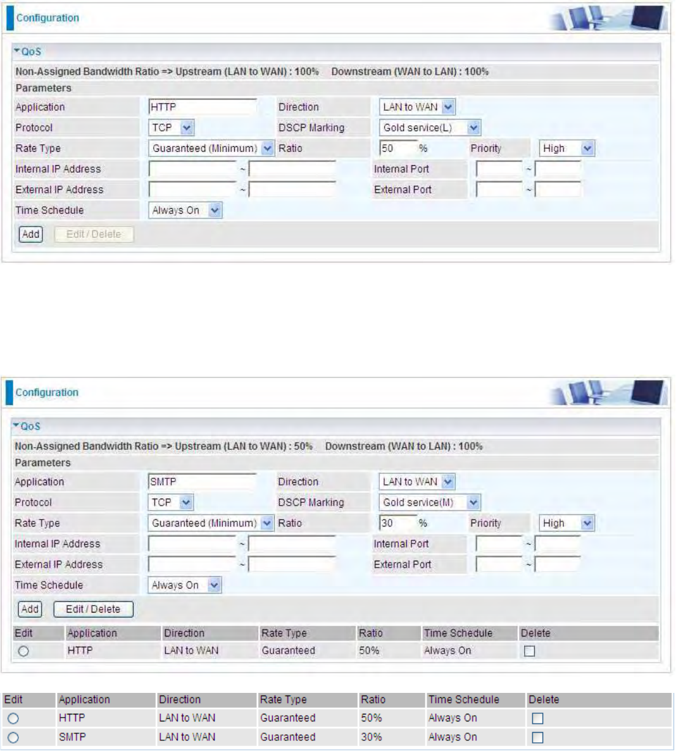Open Direction dropdown in the HTTP application panel
The height and width of the screenshot is (753, 676).
[x=417, y=107]
